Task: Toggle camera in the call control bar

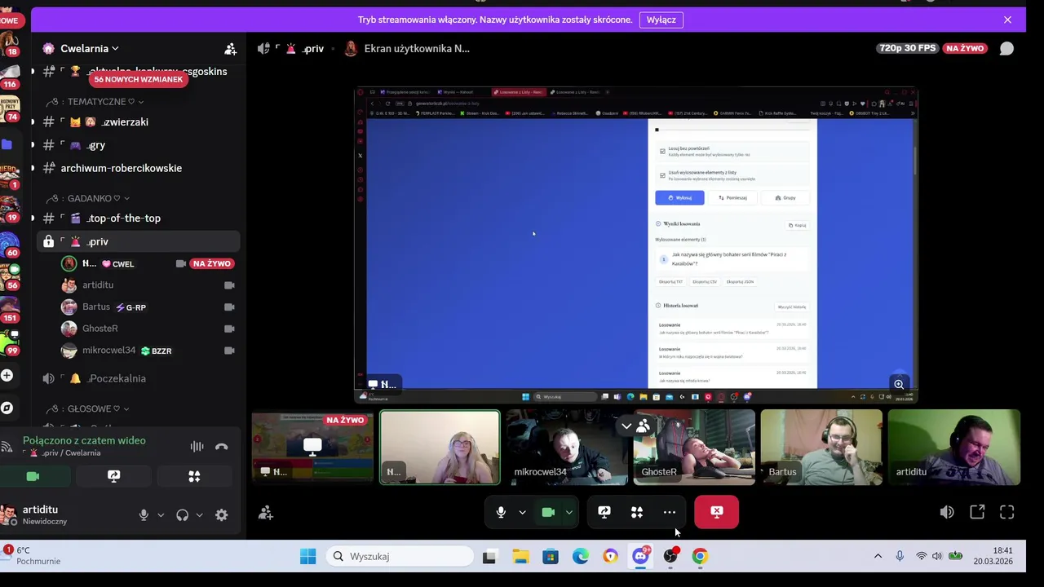Action: click(x=548, y=512)
